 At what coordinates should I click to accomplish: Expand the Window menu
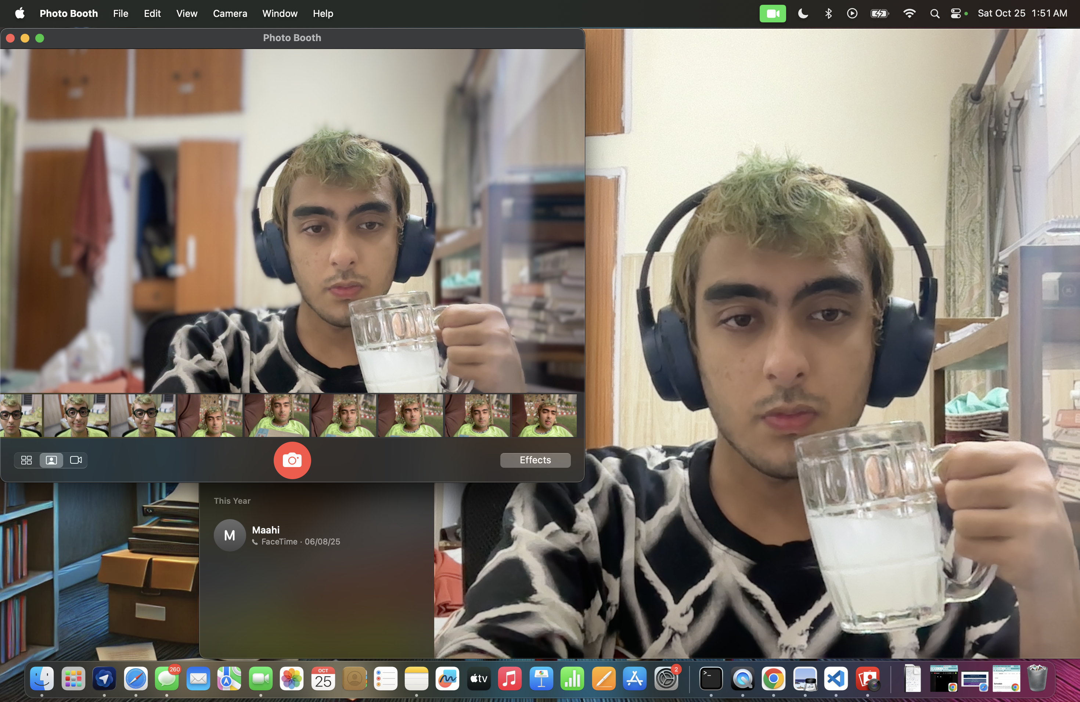(x=280, y=14)
